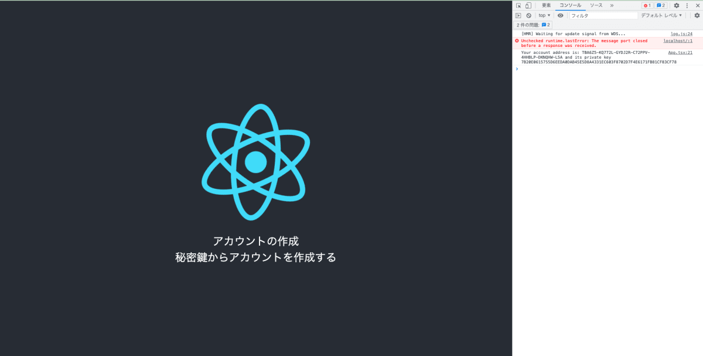The image size is (703, 356).
Task: Open the ソース (Sources) tab
Action: point(596,5)
